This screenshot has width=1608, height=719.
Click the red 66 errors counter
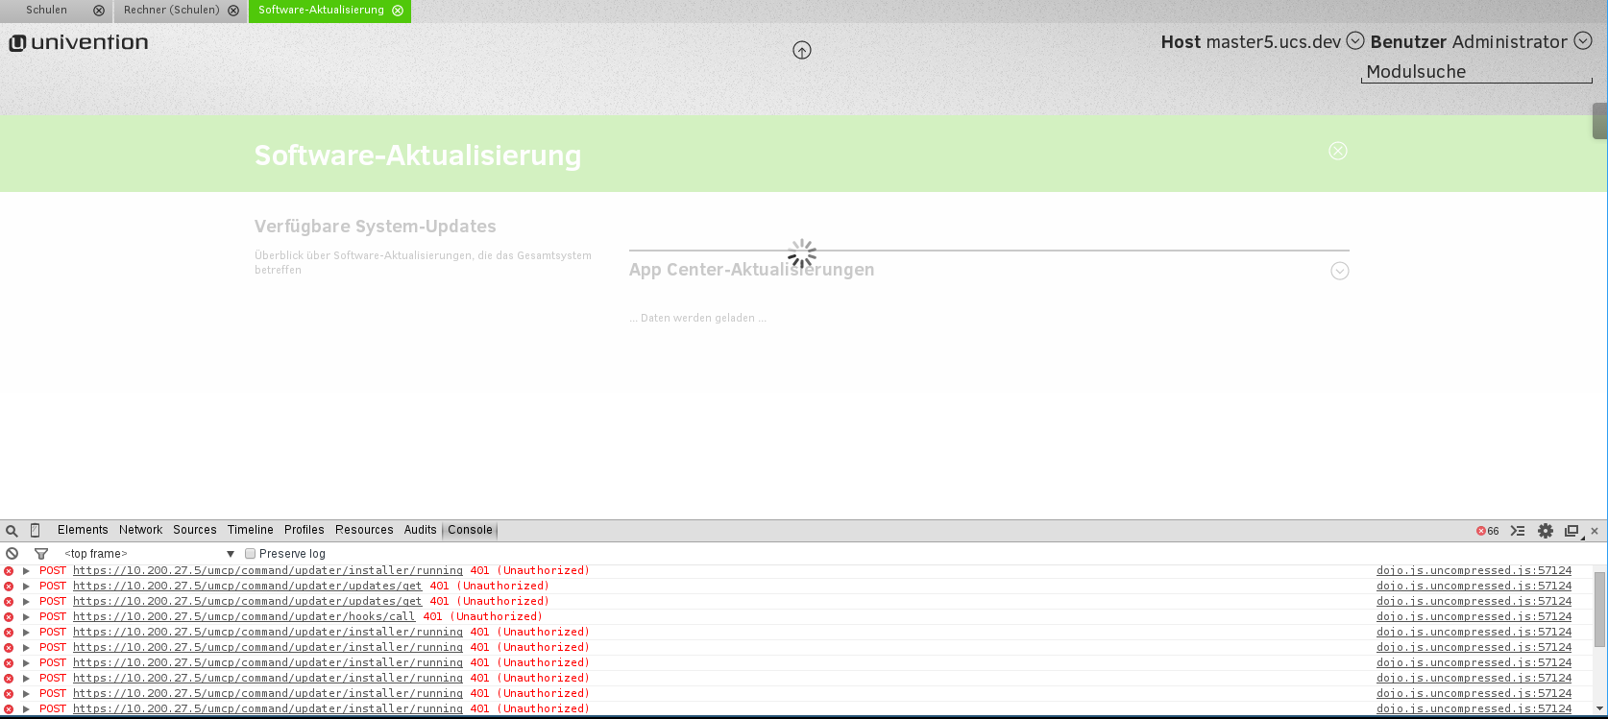point(1488,531)
